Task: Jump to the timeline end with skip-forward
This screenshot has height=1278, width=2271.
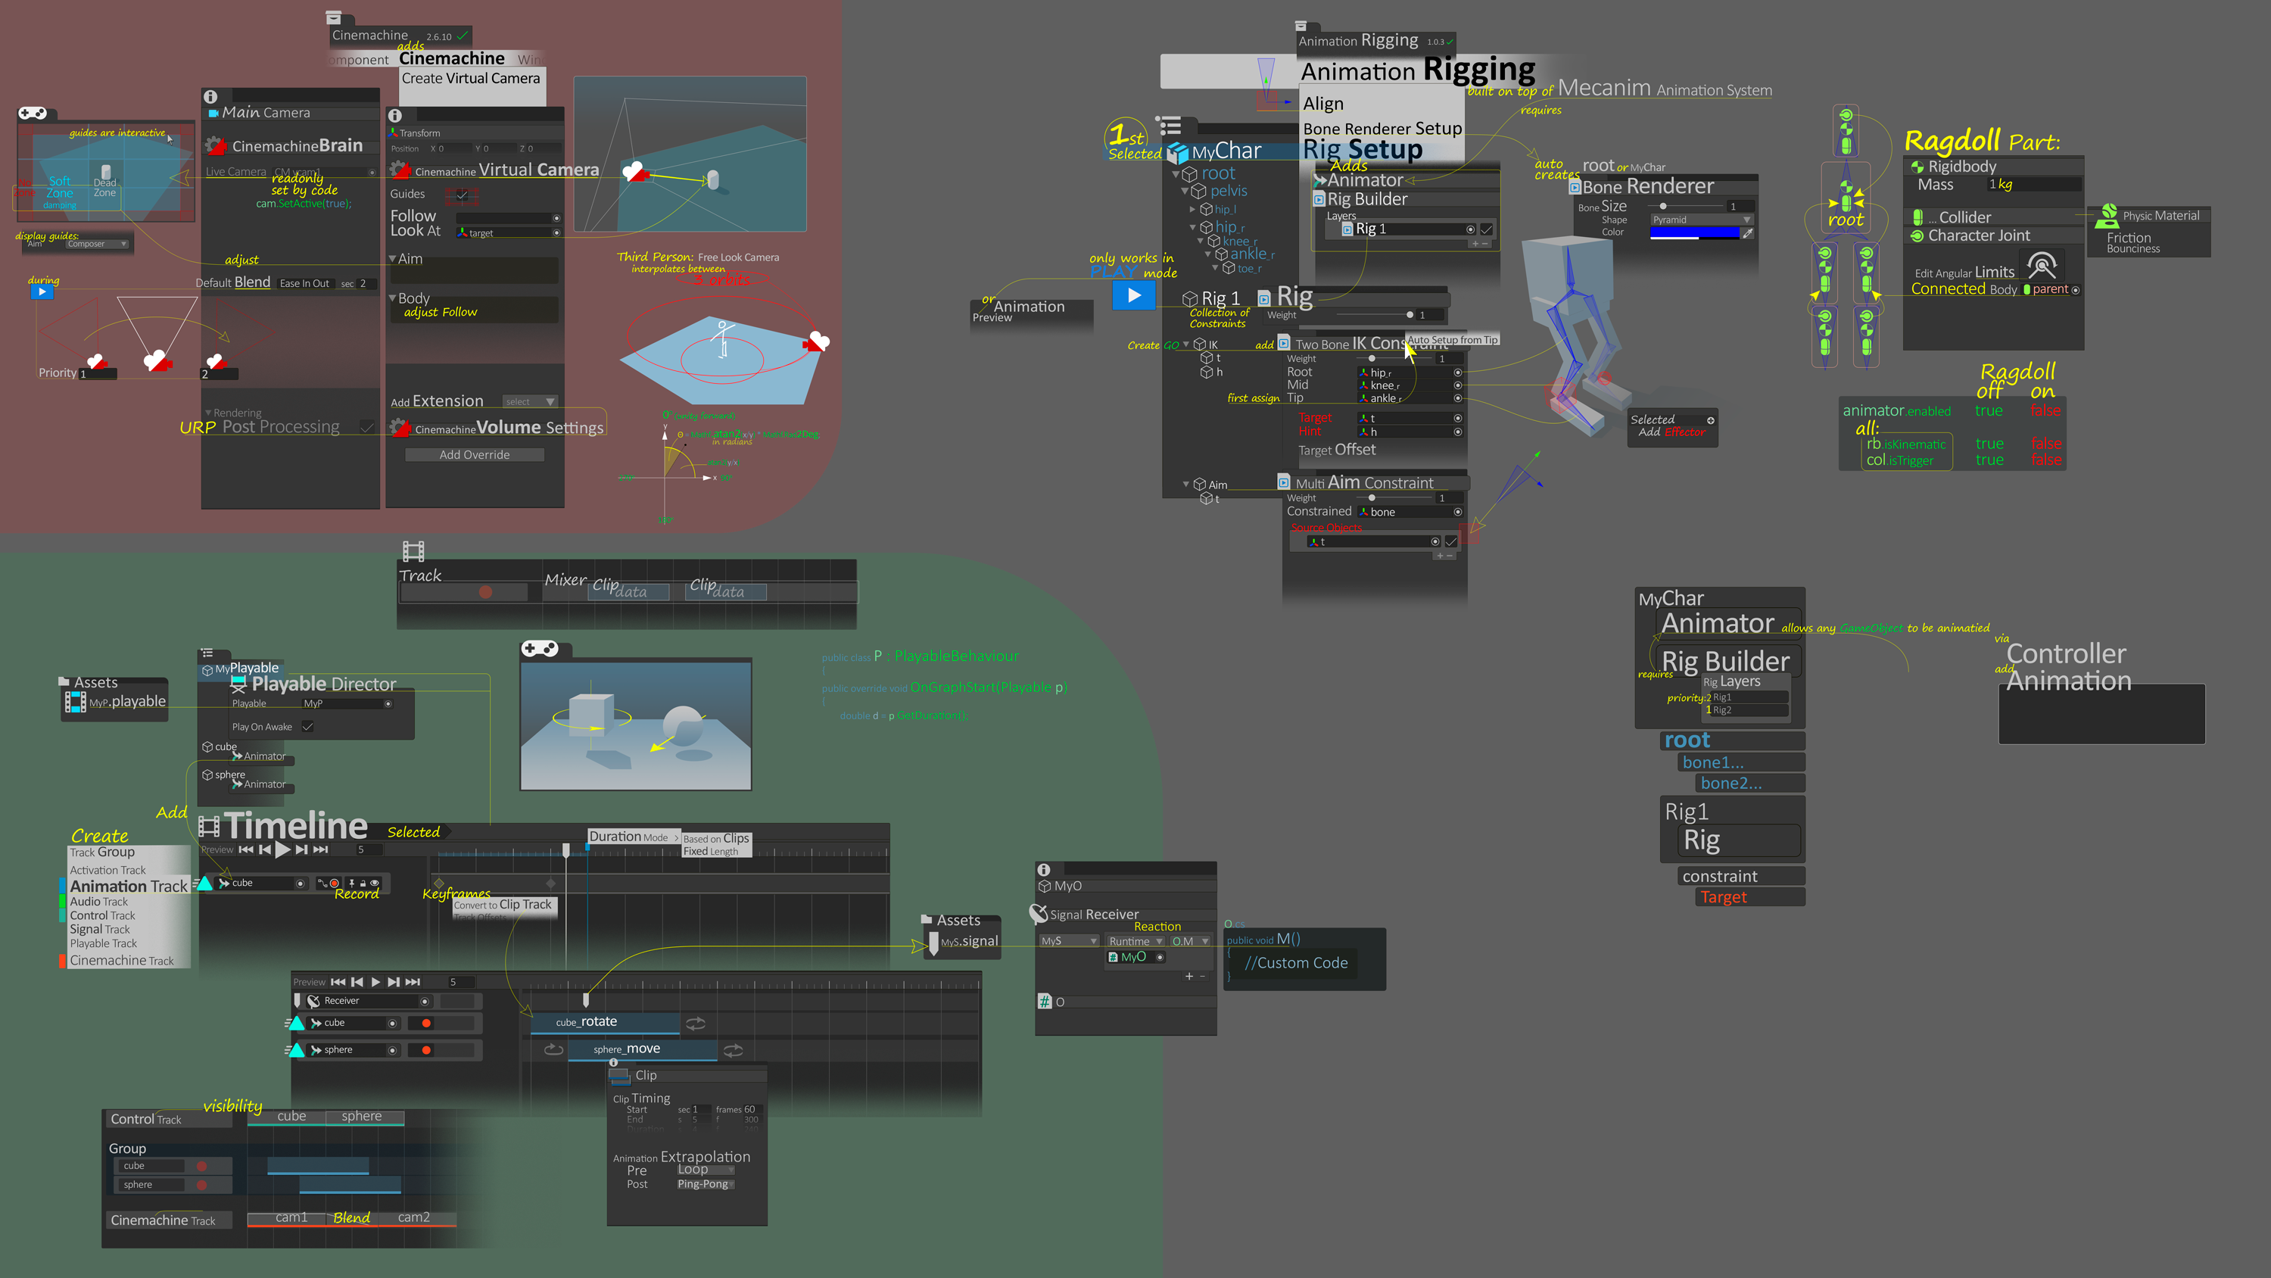Action: click(321, 849)
